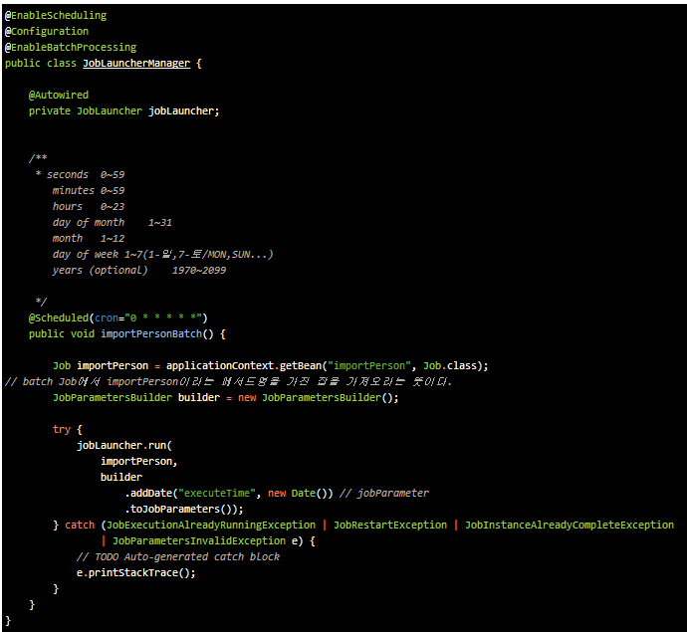The image size is (687, 632).
Task: Click the @Autowired annotation
Action: tap(59, 96)
